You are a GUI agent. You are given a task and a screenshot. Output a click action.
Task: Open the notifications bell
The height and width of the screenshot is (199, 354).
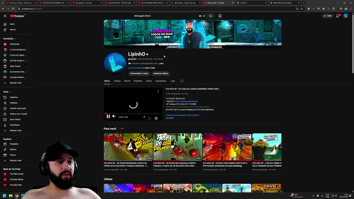pyautogui.click(x=337, y=16)
